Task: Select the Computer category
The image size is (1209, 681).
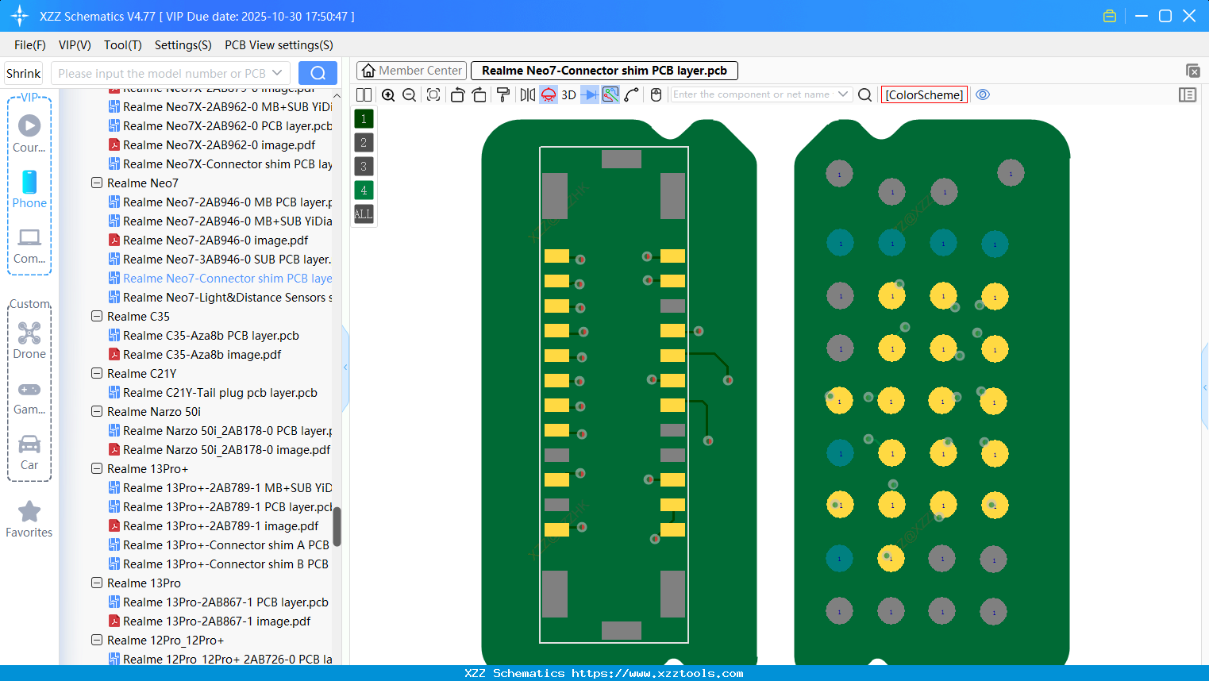Action: [29, 245]
